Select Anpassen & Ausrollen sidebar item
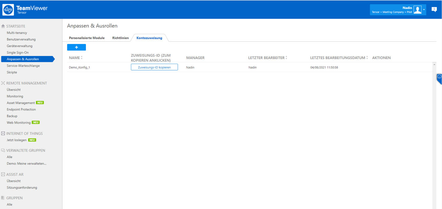Image resolution: width=442 pixels, height=209 pixels. [x=27, y=59]
